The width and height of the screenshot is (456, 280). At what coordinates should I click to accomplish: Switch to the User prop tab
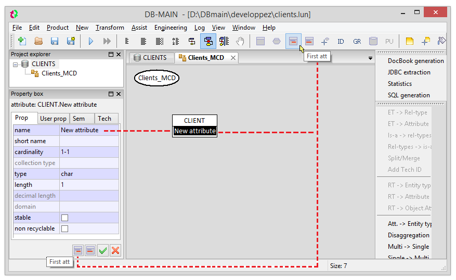[x=53, y=119]
